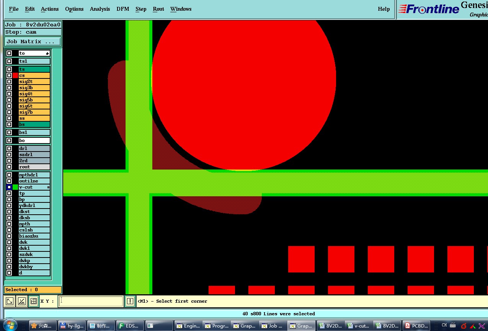Toggle display checkbox for layer outilne

click(x=9, y=181)
